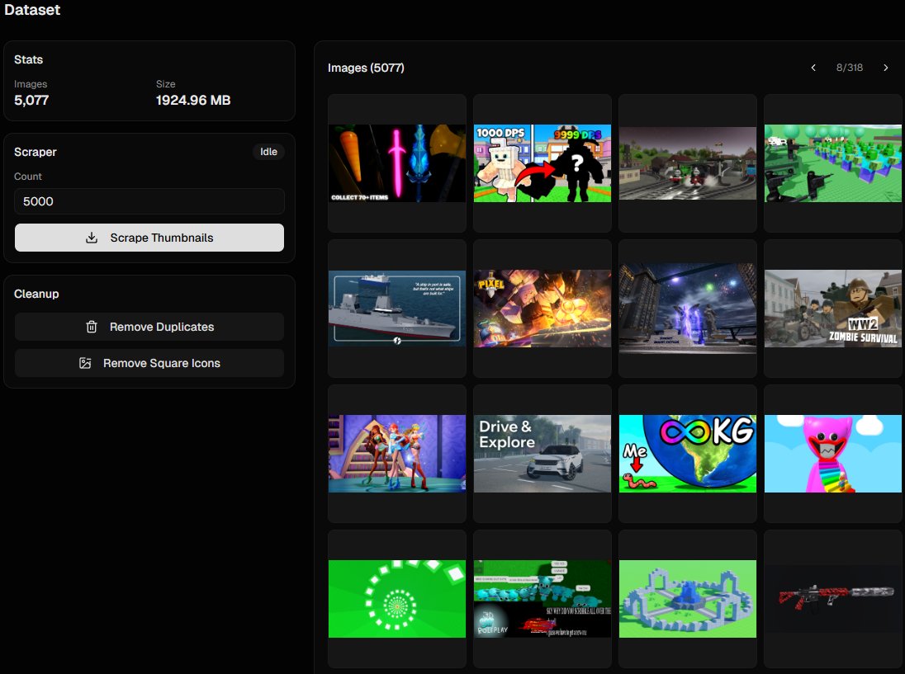Open the teal creatures Roleplay thumbnail
The image size is (905, 674).
(x=543, y=599)
